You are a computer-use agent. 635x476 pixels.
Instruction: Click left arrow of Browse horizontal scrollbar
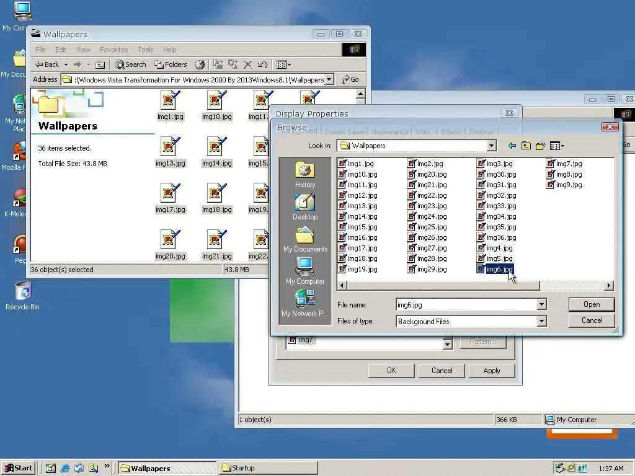342,285
